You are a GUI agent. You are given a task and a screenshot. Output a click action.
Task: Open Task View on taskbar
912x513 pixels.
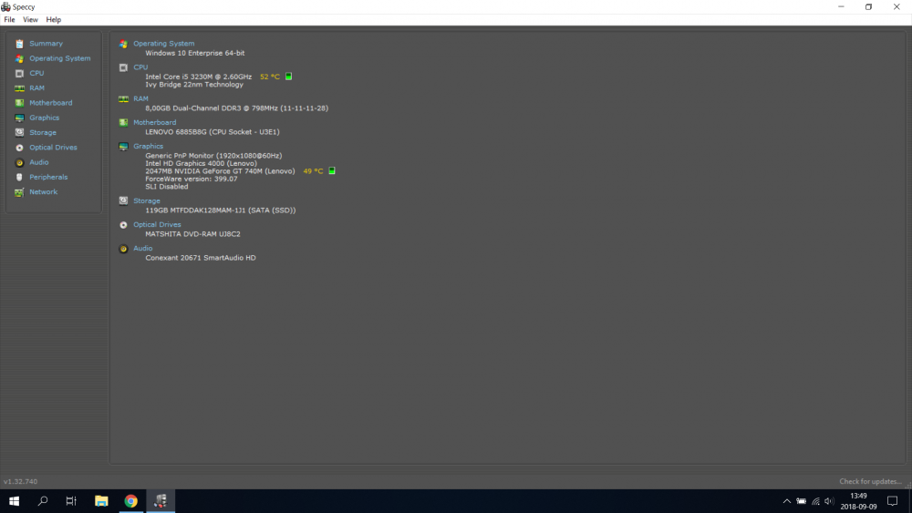click(x=71, y=501)
